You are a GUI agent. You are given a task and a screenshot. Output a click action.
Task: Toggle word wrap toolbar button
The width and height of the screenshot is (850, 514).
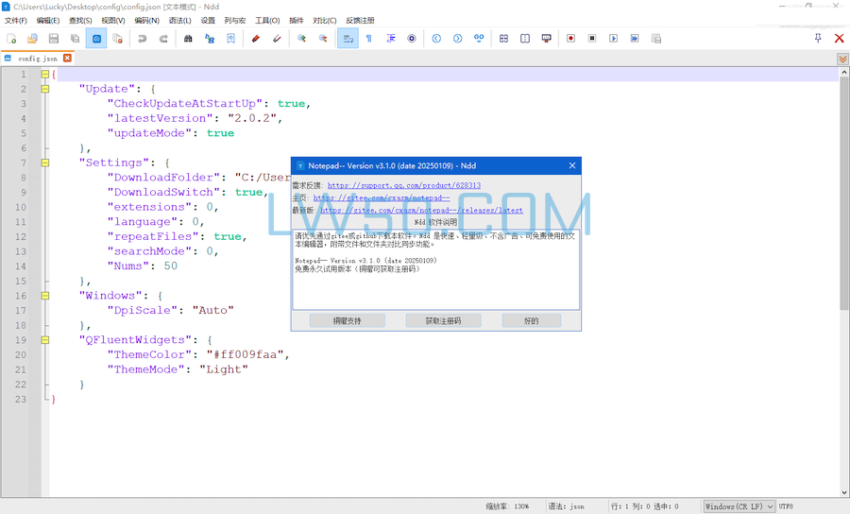(348, 39)
